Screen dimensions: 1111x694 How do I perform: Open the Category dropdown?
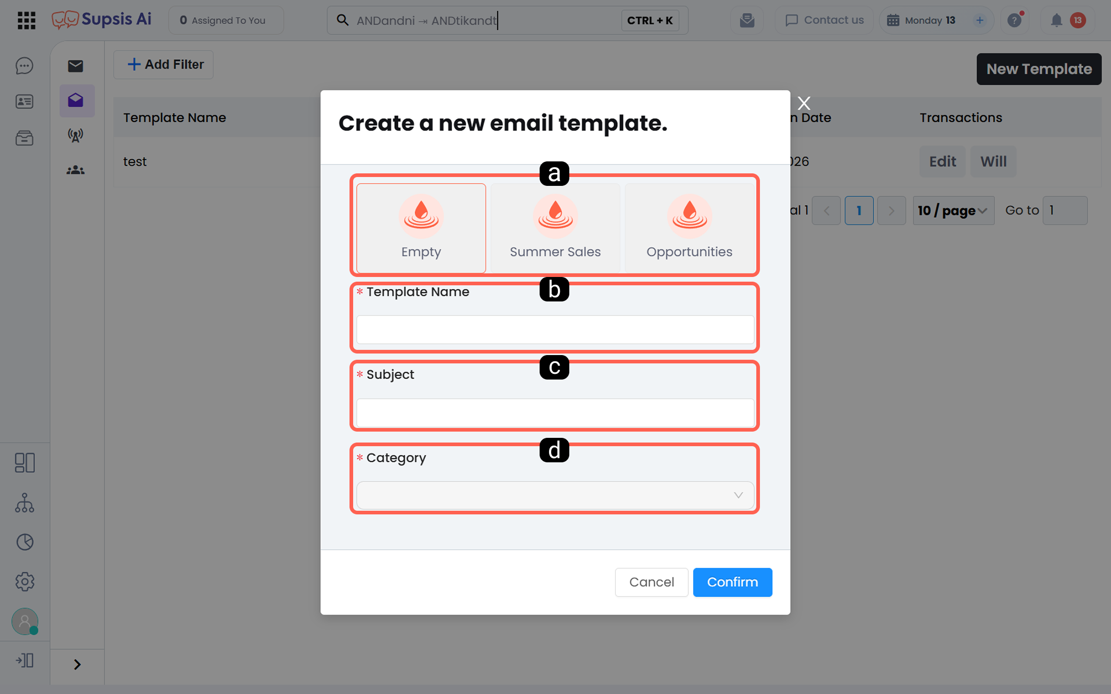pyautogui.click(x=555, y=495)
